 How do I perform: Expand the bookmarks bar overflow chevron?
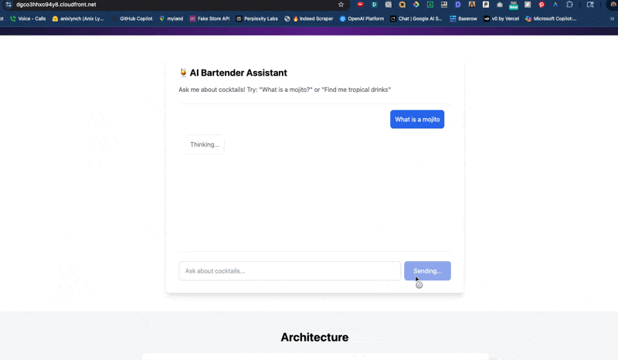click(x=612, y=19)
